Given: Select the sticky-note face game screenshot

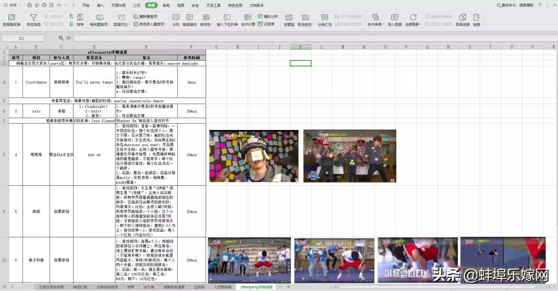Looking at the screenshot, I should tap(254, 156).
